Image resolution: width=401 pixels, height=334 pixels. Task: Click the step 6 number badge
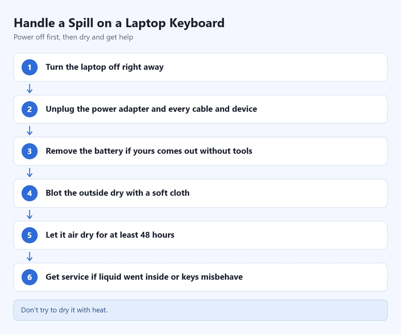pos(30,277)
